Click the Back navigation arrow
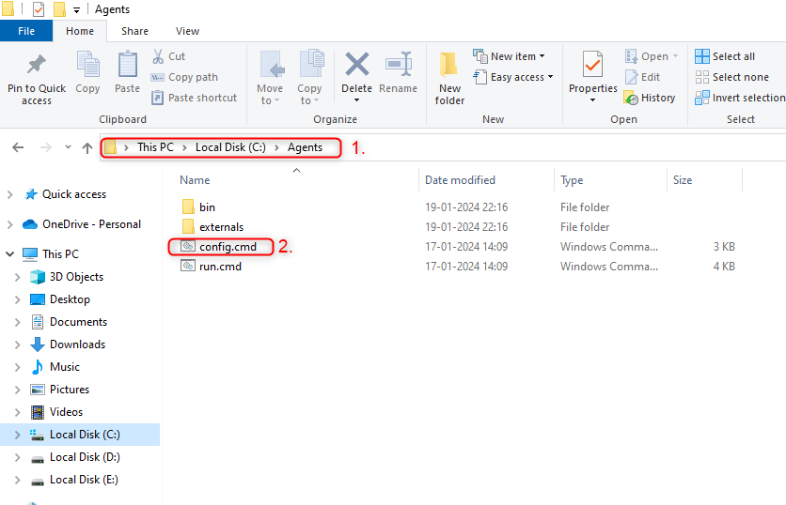 point(18,147)
